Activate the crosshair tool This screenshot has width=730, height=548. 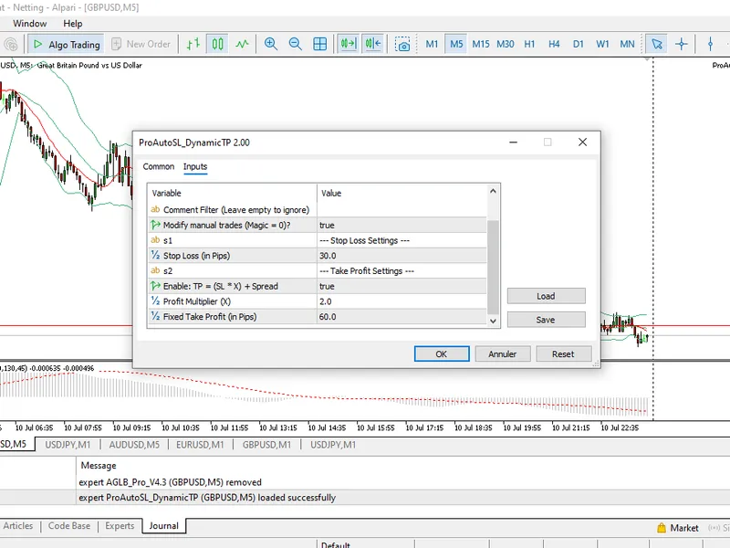681,44
